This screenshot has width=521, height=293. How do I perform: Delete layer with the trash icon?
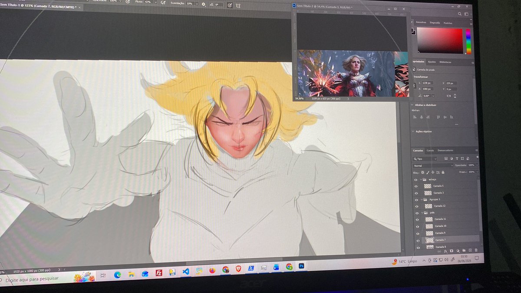click(476, 250)
